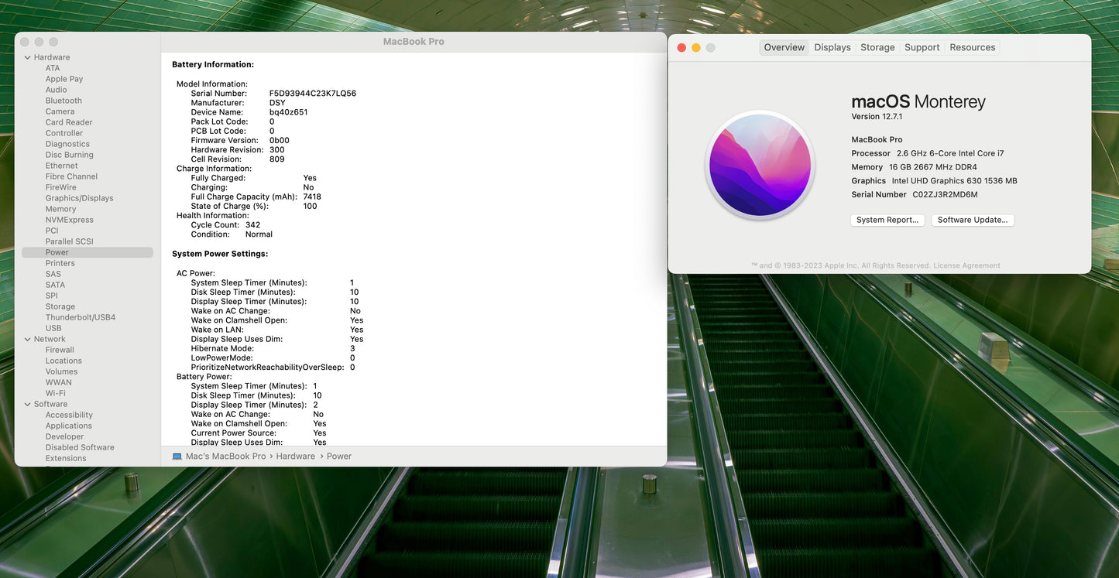Click the macOS Monterey logo image
Screen dimensions: 1119x578
click(760, 166)
